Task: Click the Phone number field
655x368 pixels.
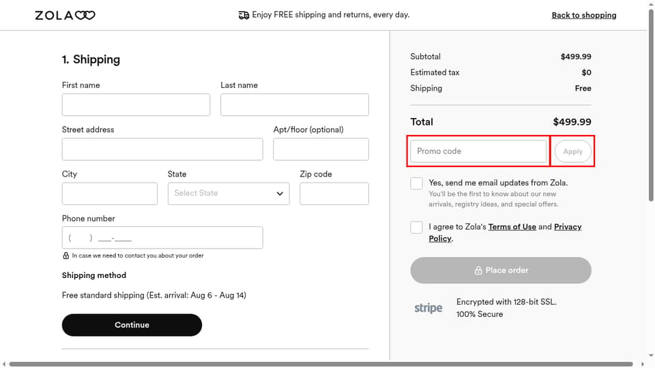Action: tap(162, 238)
